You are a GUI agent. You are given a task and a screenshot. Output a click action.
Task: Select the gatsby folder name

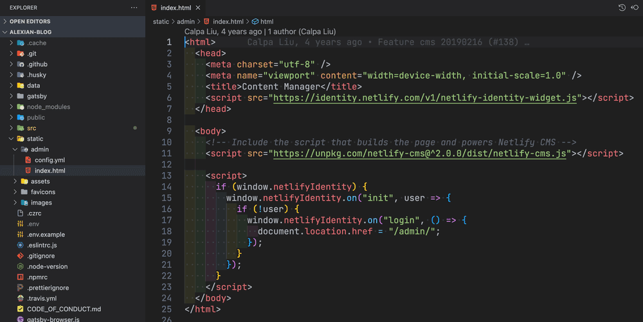click(x=37, y=96)
